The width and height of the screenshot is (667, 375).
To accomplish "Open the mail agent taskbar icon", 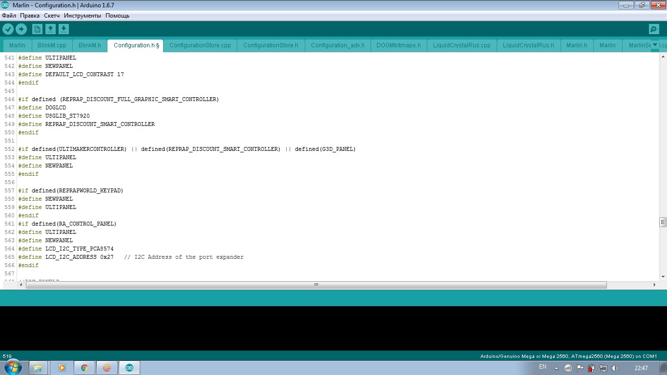I will pos(107,368).
